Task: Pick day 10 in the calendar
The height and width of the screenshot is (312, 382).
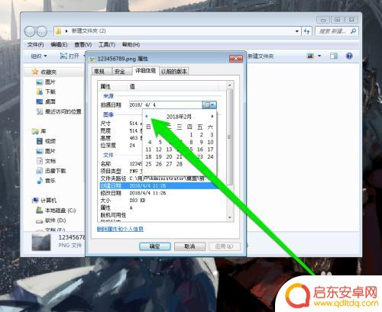Action: pos(210,142)
